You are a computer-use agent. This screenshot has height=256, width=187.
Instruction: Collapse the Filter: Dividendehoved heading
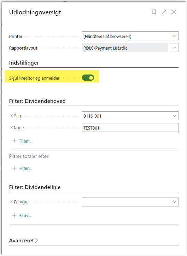37,101
